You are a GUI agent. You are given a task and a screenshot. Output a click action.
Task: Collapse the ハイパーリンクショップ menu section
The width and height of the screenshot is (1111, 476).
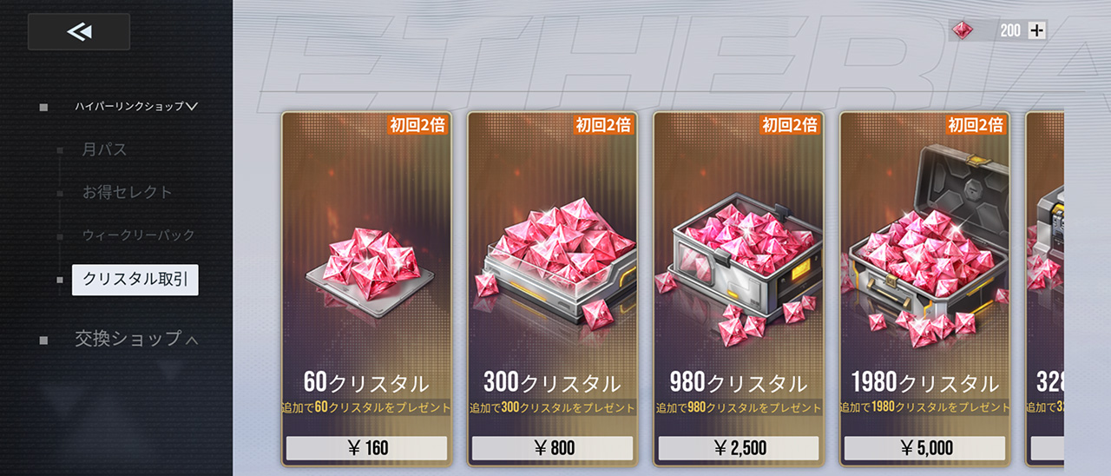click(x=136, y=106)
